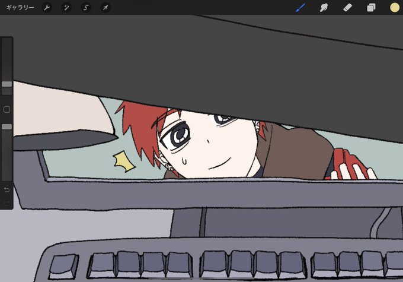Image resolution: width=403 pixels, height=282 pixels.
Task: Select the Brush tool
Action: coord(300,8)
